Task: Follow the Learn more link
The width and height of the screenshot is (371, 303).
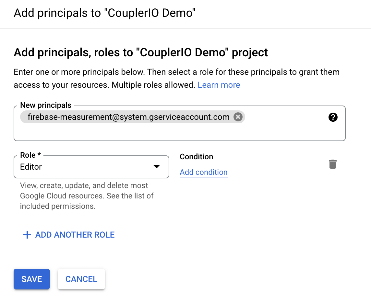Action: [219, 85]
